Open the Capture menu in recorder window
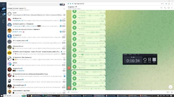Screen dimensions: 174x97 coord(125,55)
